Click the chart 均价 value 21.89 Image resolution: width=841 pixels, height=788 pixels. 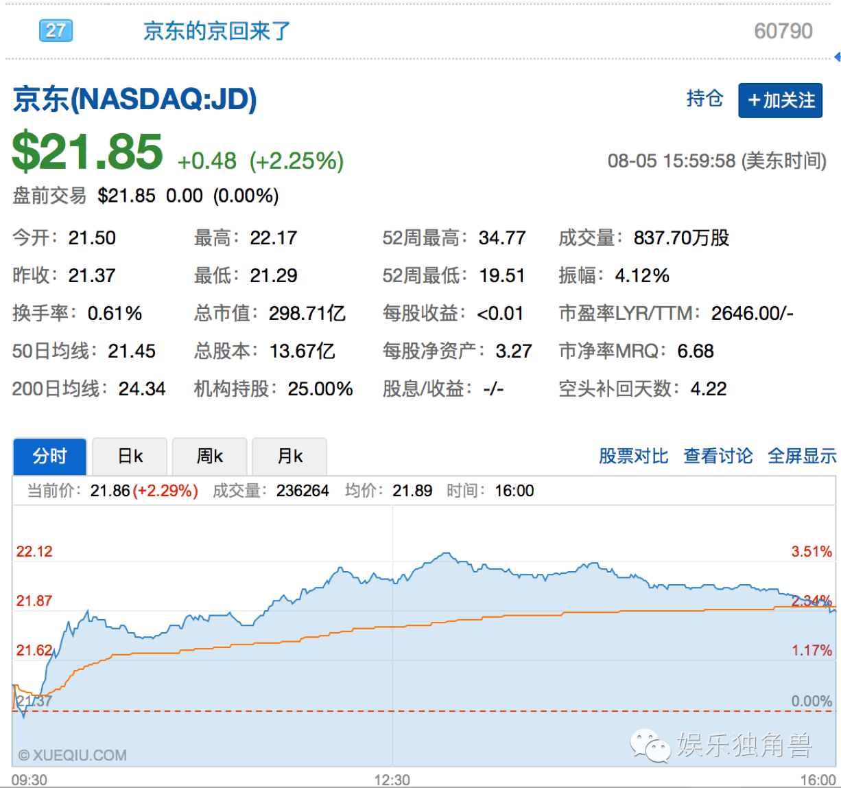(412, 491)
